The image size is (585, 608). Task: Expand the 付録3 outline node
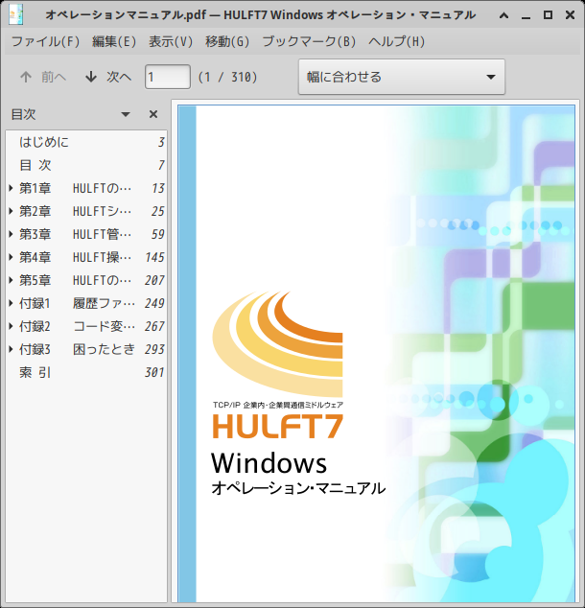coord(12,349)
